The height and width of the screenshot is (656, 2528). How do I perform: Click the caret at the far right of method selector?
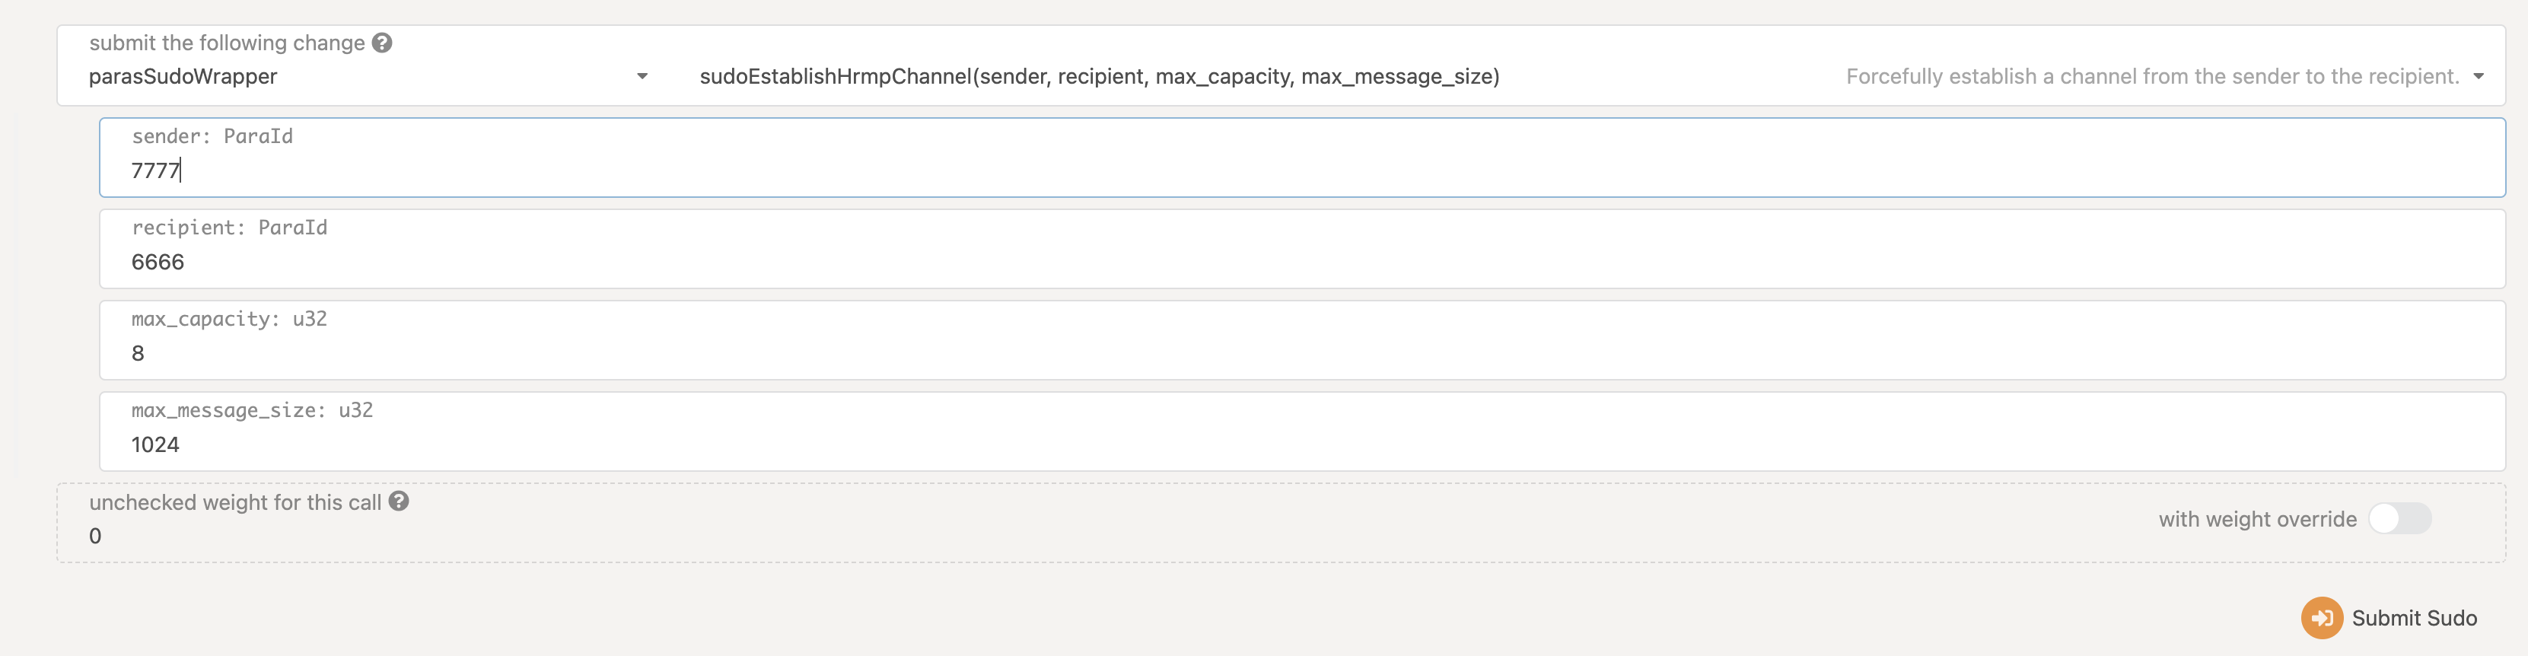2478,77
